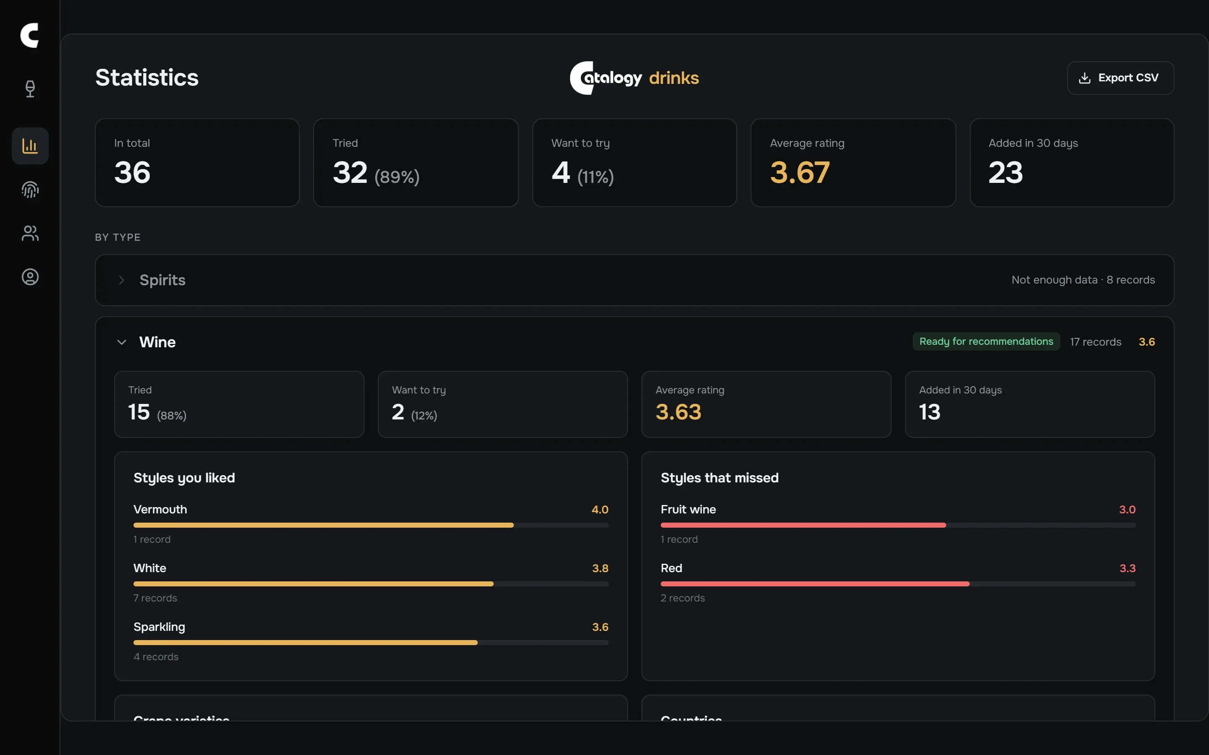The height and width of the screenshot is (755, 1209).
Task: Click the Spirits type row title
Action: tap(162, 280)
